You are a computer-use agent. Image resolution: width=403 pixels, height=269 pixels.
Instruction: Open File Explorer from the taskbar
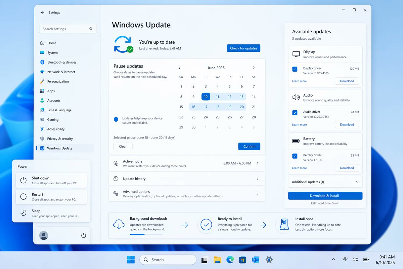click(217, 260)
